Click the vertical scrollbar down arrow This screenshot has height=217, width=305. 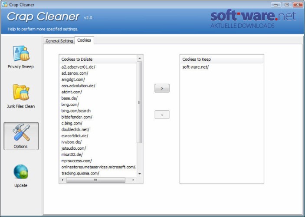pyautogui.click(x=139, y=174)
